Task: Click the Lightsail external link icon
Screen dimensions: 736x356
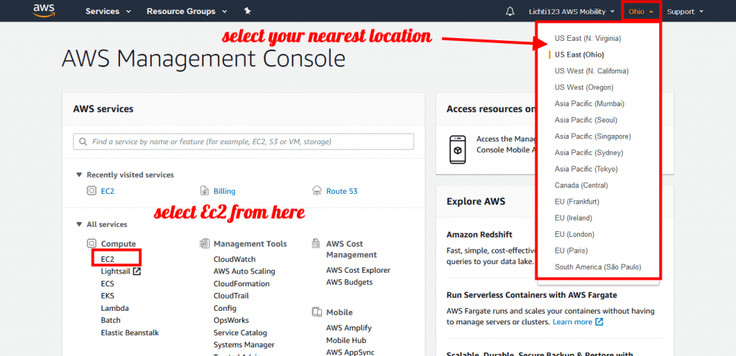Action: coord(137,271)
